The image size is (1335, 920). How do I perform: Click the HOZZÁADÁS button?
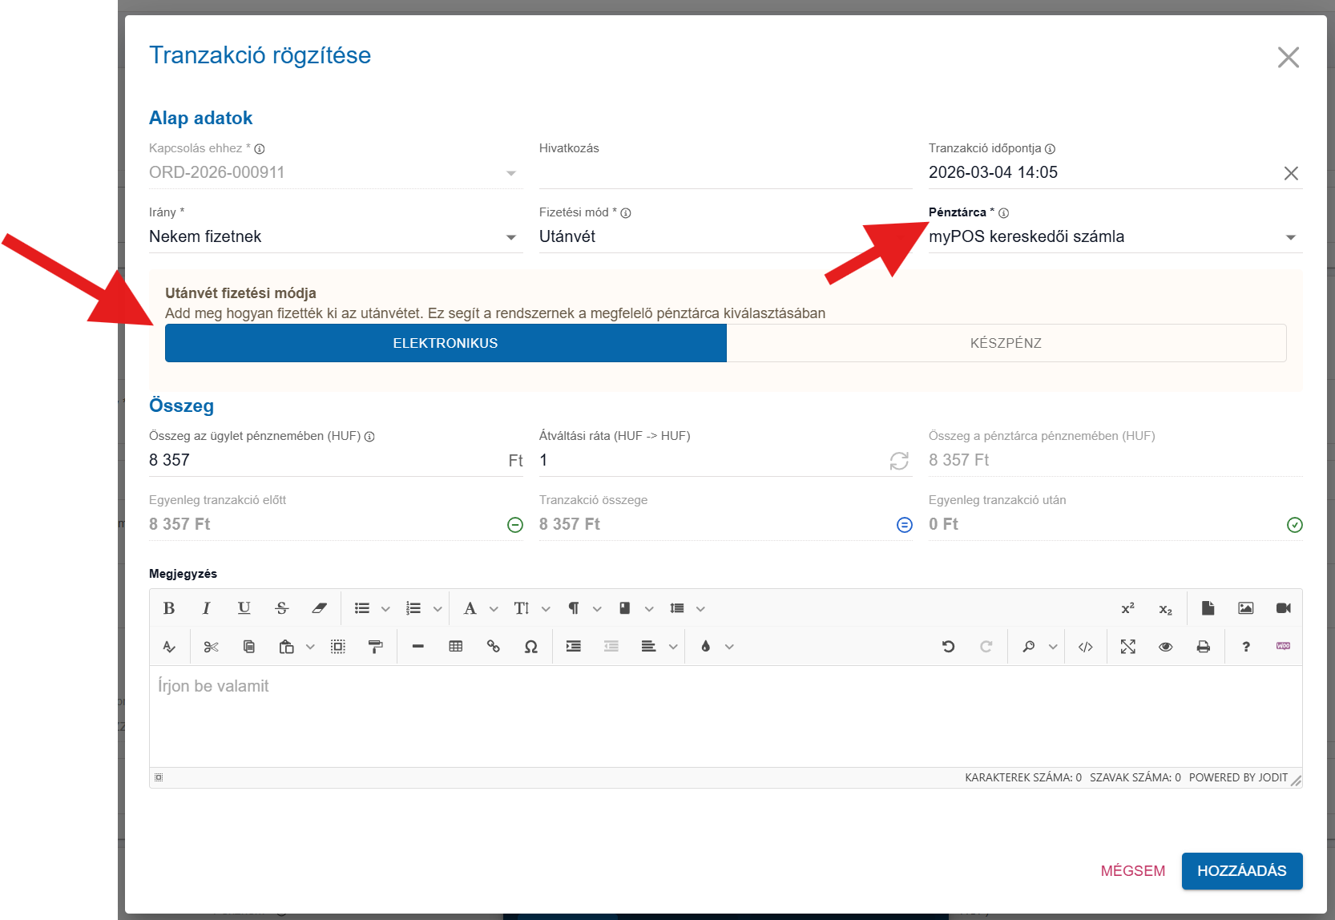[1241, 871]
